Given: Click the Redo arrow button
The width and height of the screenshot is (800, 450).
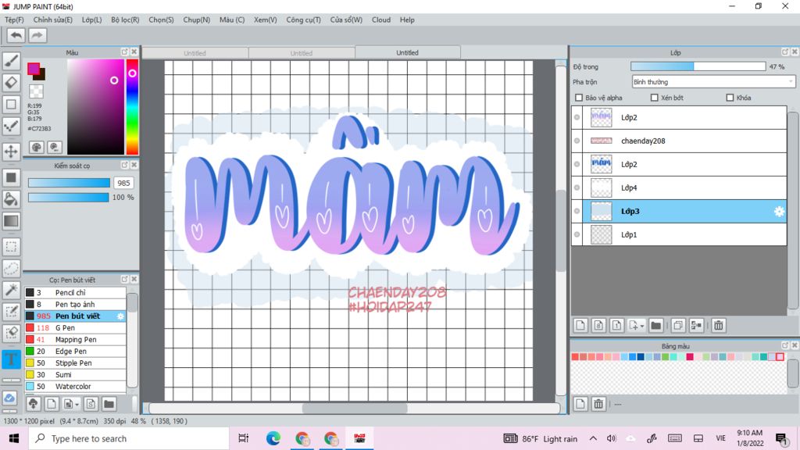Looking at the screenshot, I should point(37,35).
